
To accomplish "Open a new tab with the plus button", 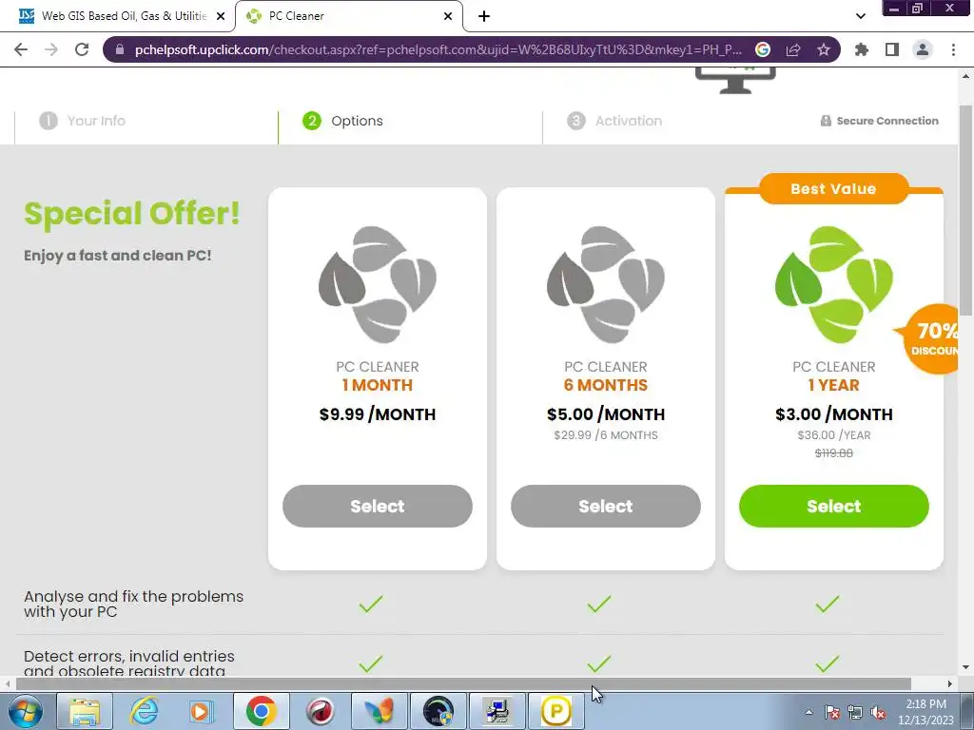I will (484, 16).
